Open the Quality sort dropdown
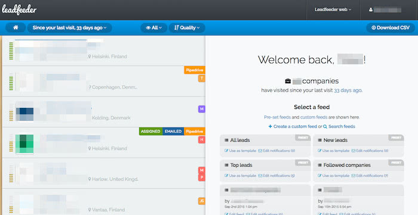This screenshot has height=215, width=418. coord(187,27)
